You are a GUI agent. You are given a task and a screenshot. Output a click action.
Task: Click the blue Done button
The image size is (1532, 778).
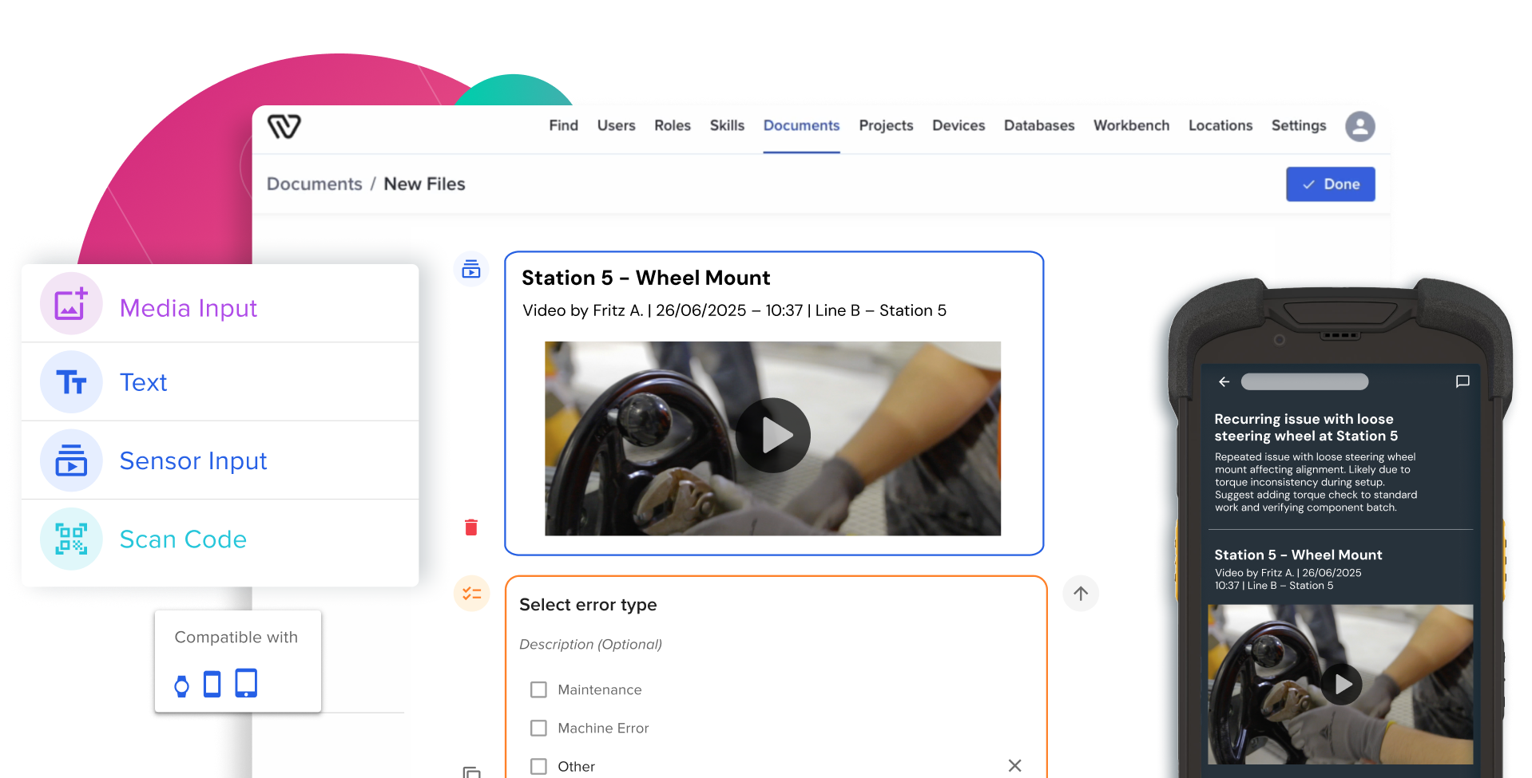(1330, 184)
